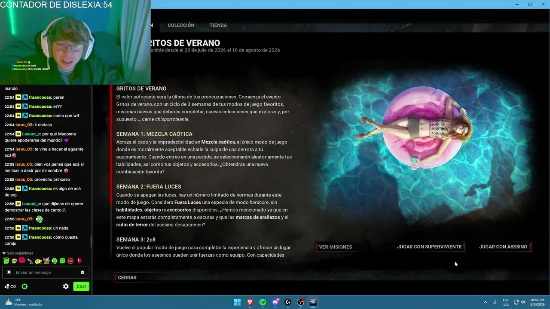Pick the pink blob emote
The height and width of the screenshot is (309, 550).
coord(22,261)
